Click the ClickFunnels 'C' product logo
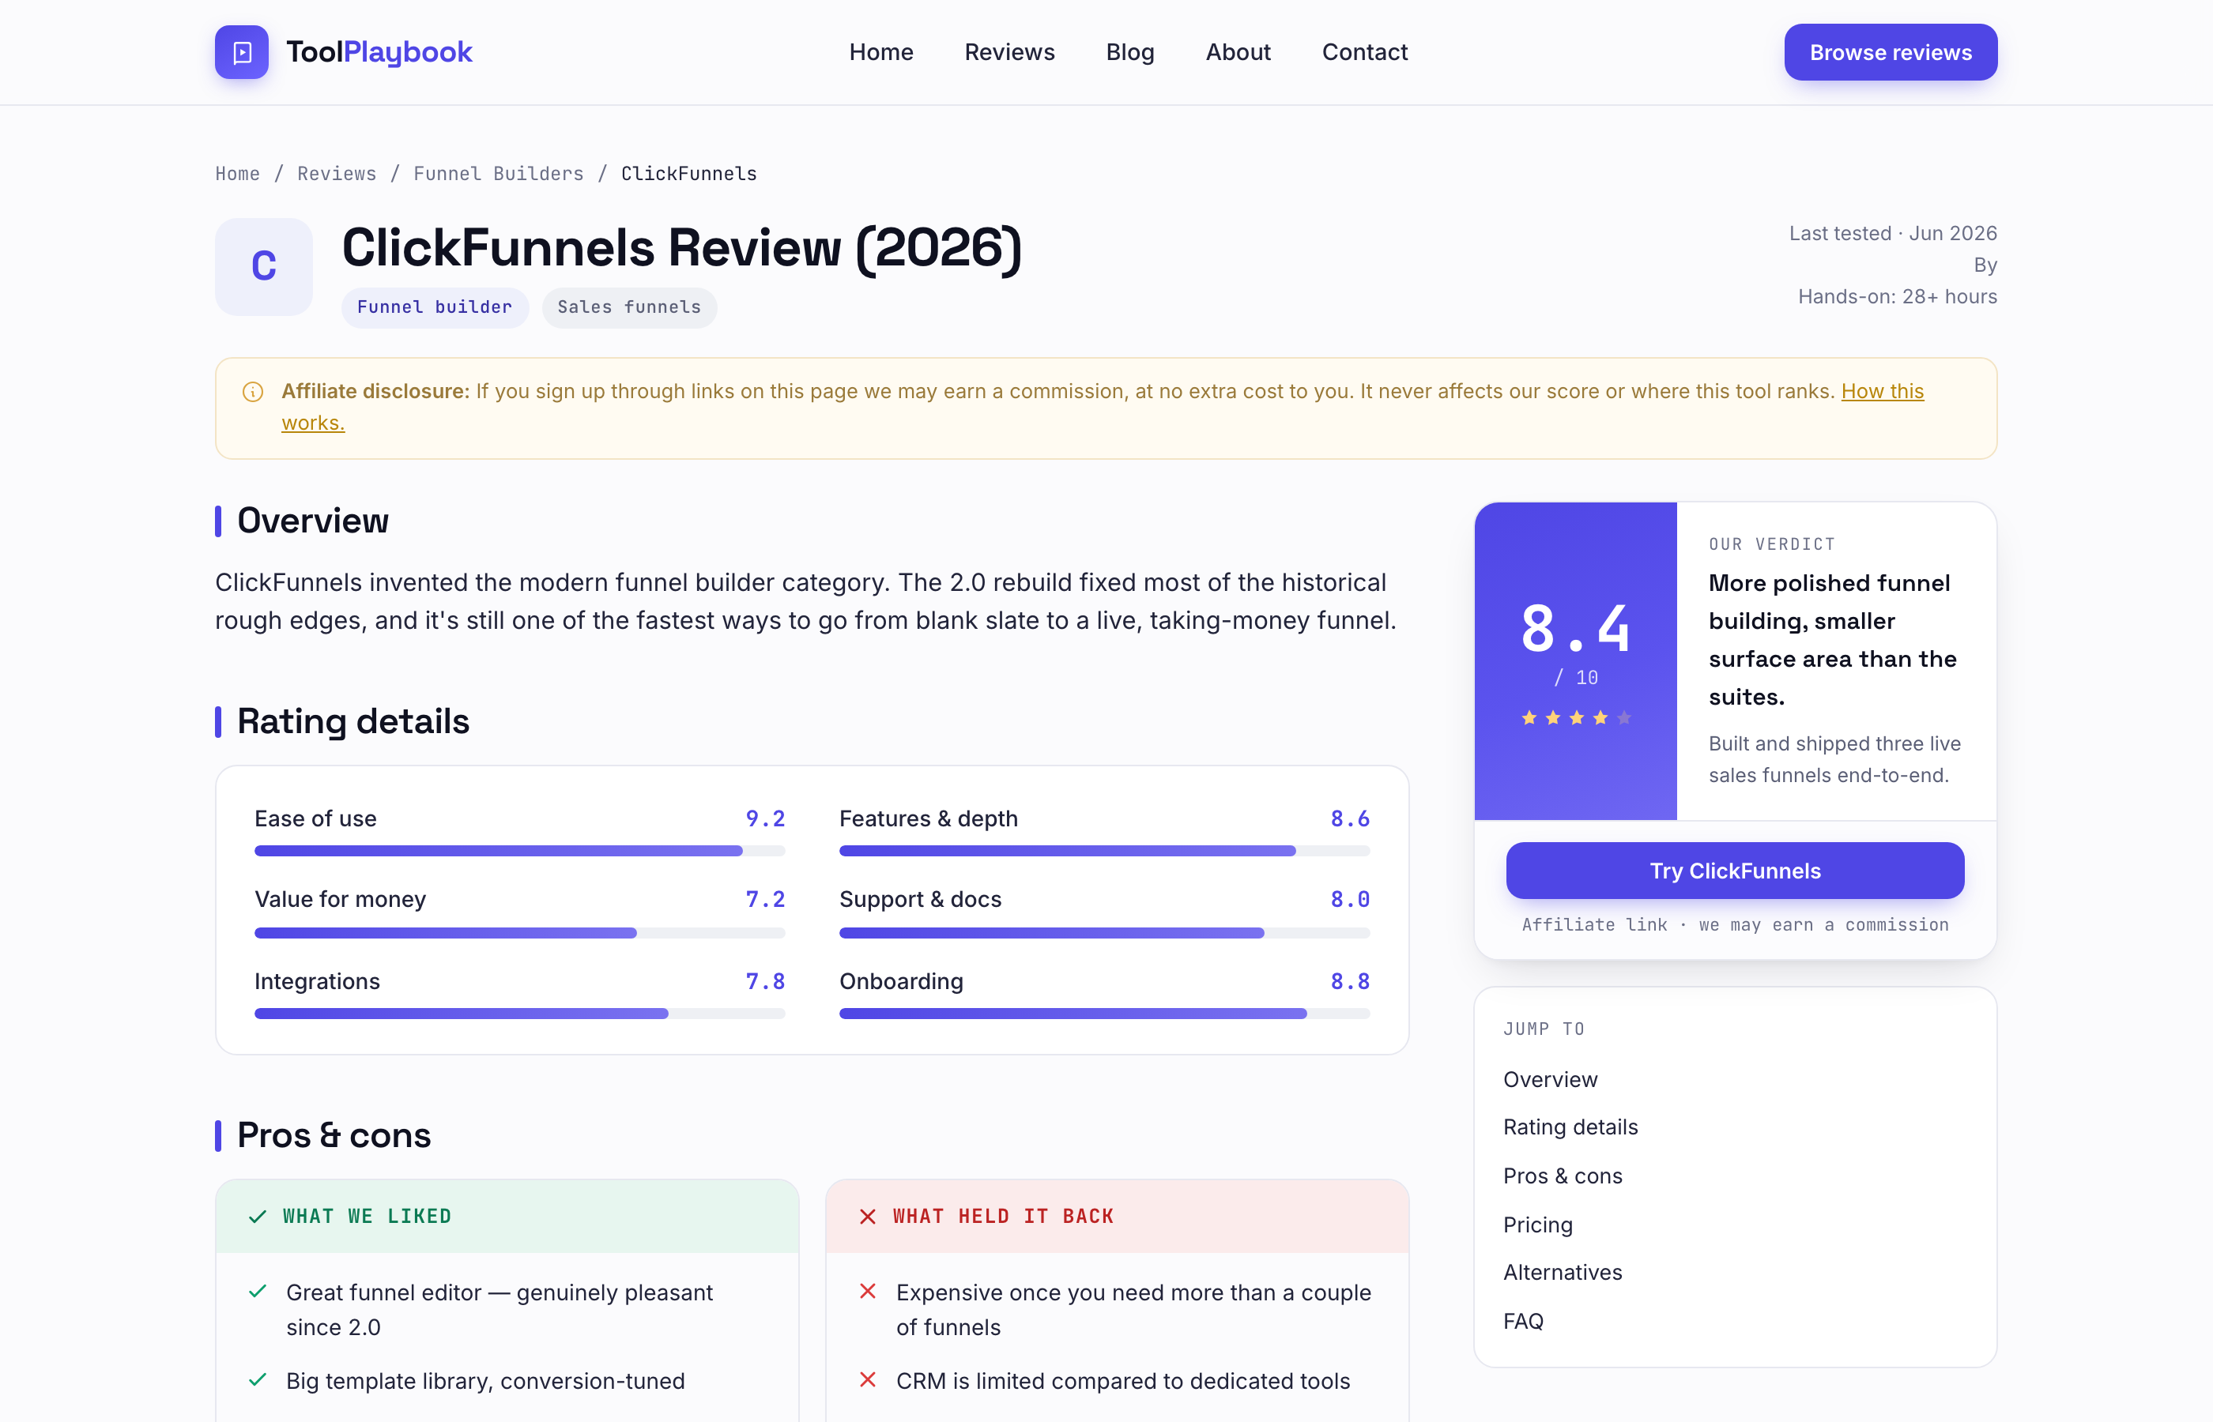 [x=264, y=267]
